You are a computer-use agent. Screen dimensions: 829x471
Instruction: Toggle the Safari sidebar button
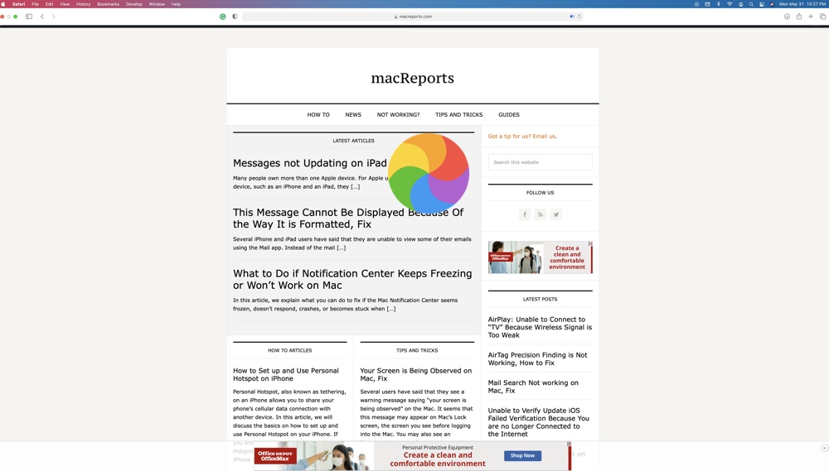(x=29, y=17)
